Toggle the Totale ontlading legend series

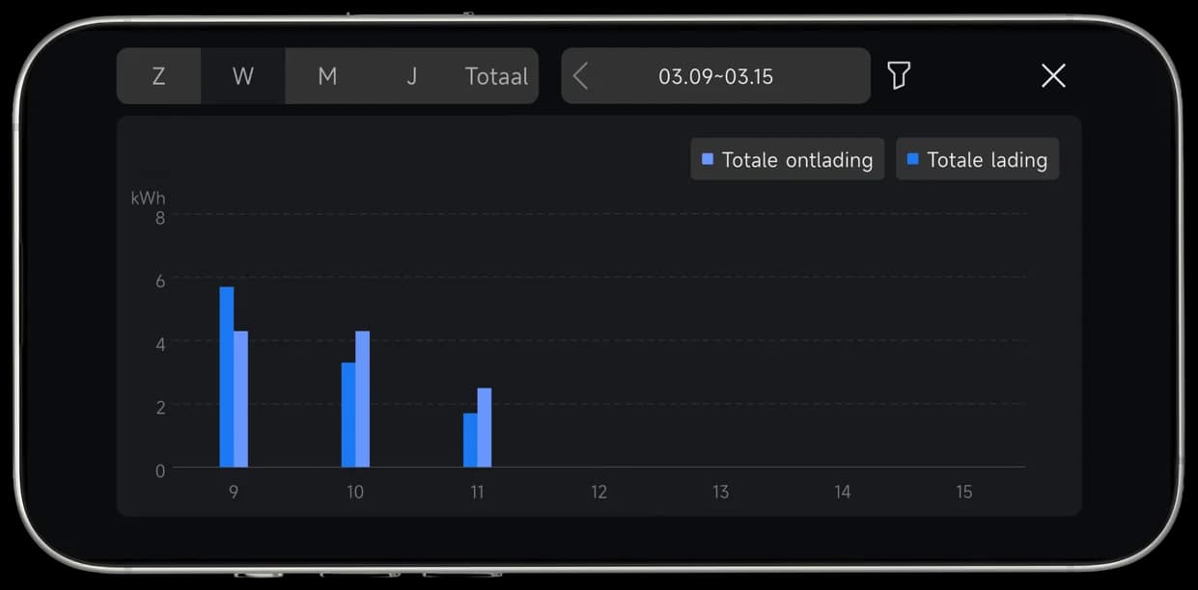click(787, 159)
